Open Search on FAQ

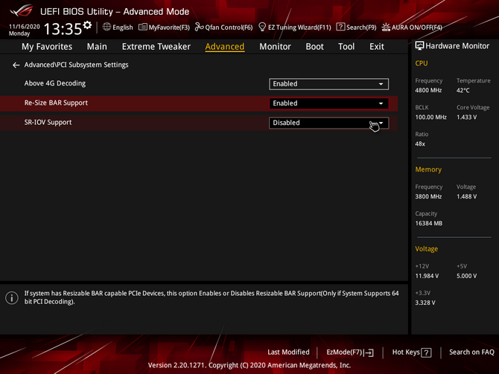tap(471, 352)
